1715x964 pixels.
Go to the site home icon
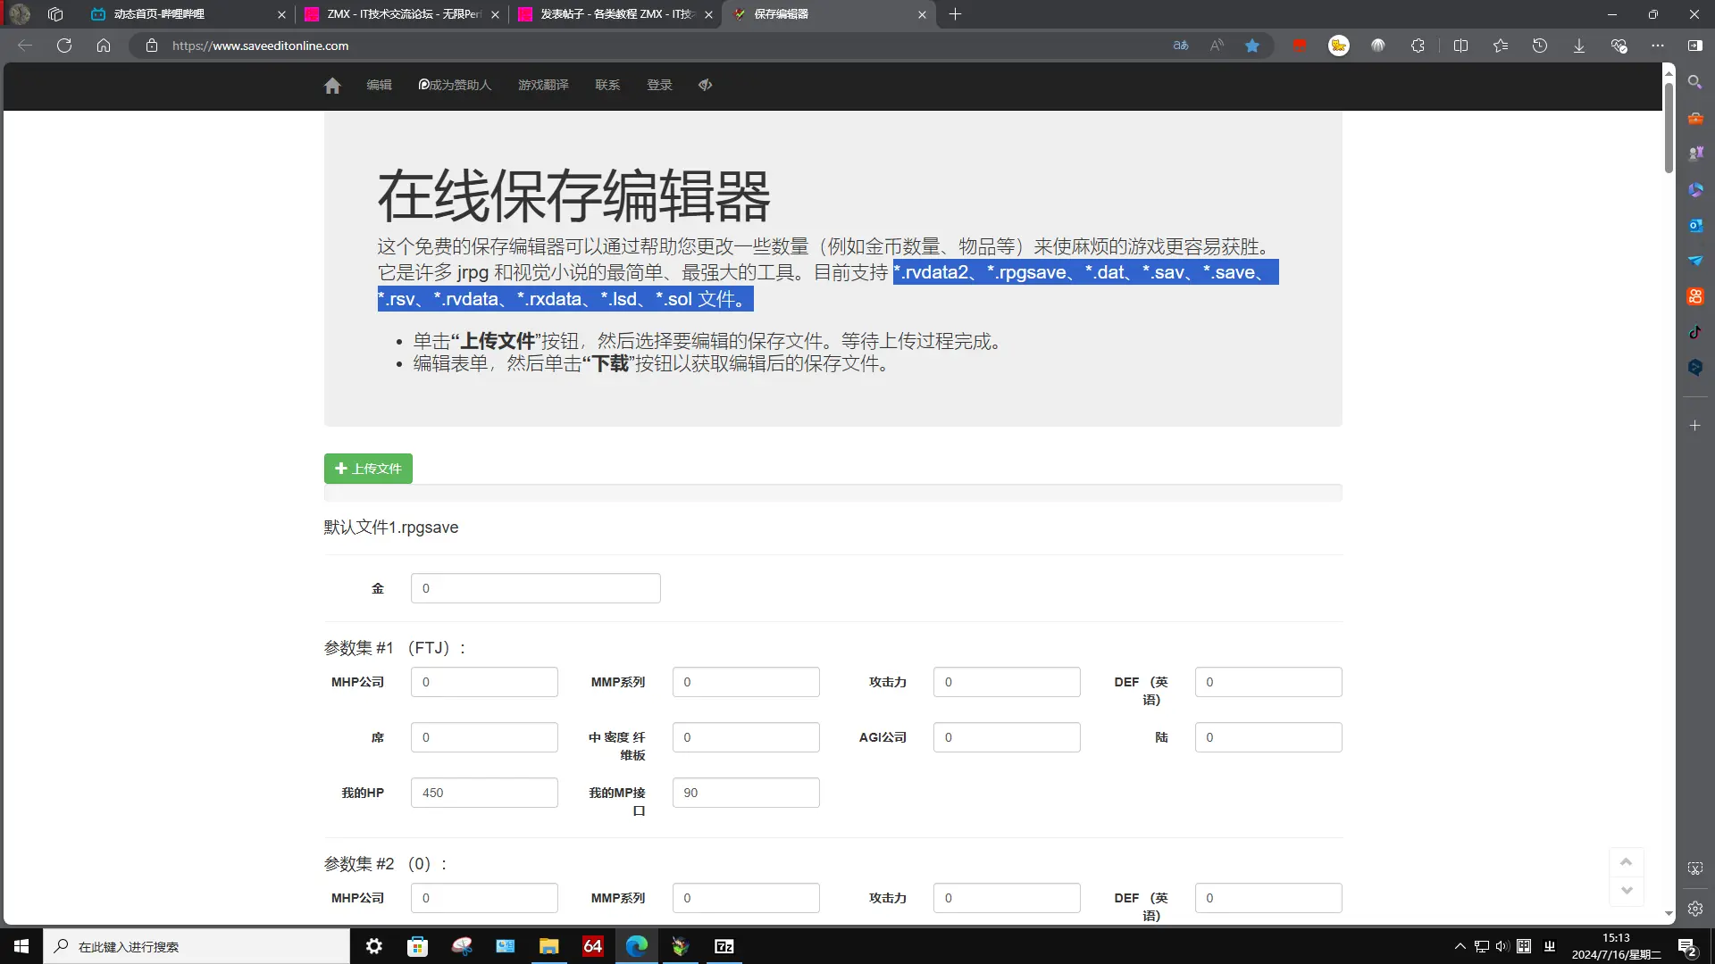(x=332, y=85)
